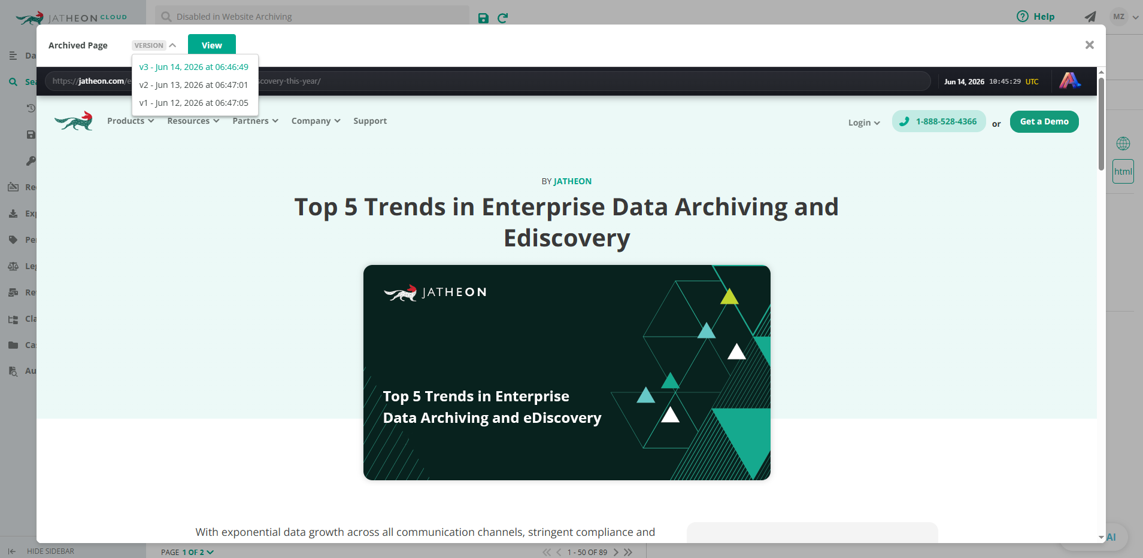Click the globe icon on right panel
This screenshot has width=1143, height=558.
coord(1123,144)
